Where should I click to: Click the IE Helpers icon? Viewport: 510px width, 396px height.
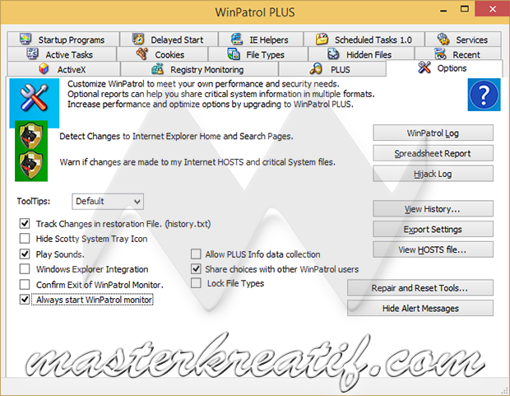coord(237,39)
